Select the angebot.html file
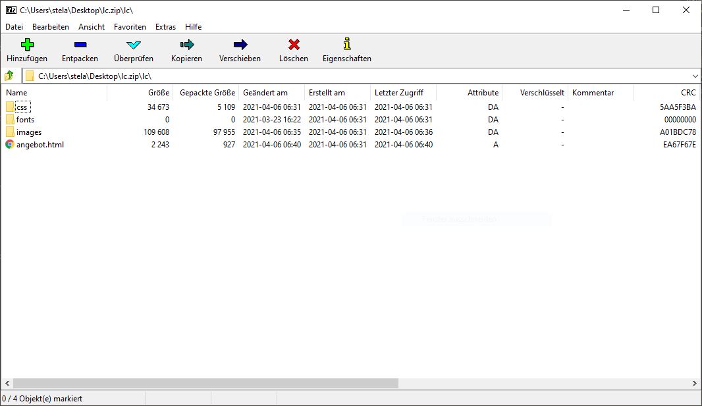 click(x=40, y=145)
